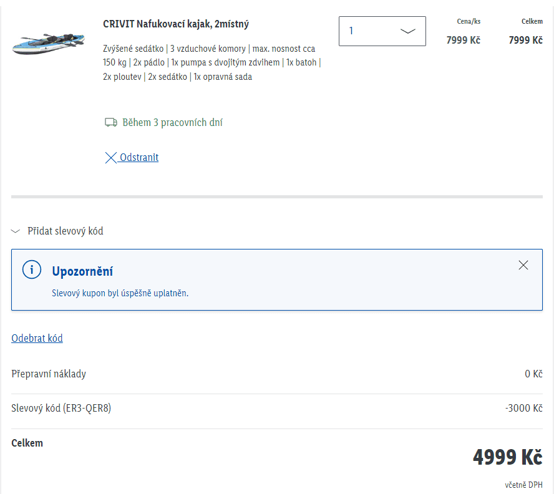Screen dimensions: 554x494
Task: Click the Během 3 pracovních dní delivery text
Action: [x=172, y=123]
